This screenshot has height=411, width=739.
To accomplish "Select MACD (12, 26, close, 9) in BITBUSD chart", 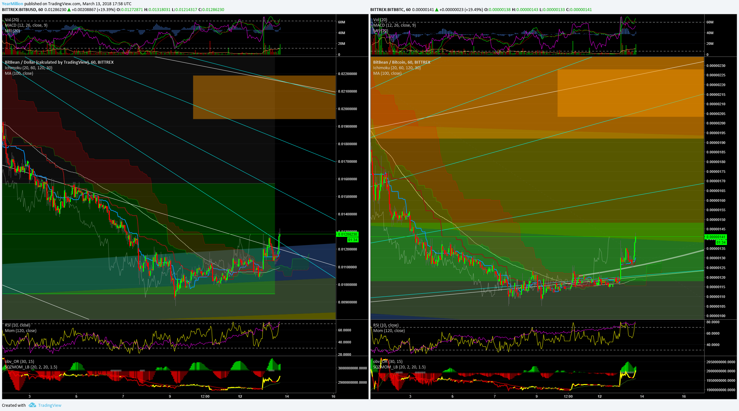I will pos(26,25).
